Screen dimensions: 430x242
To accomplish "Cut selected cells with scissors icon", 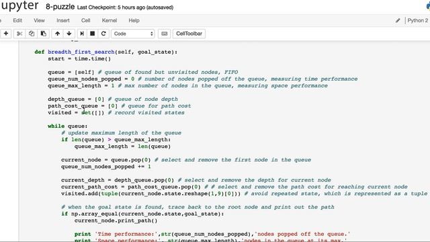I will point(19,34).
